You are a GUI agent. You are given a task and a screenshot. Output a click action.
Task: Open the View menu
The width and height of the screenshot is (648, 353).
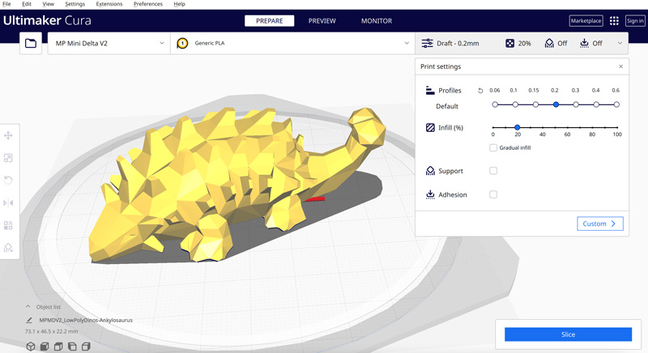click(48, 4)
